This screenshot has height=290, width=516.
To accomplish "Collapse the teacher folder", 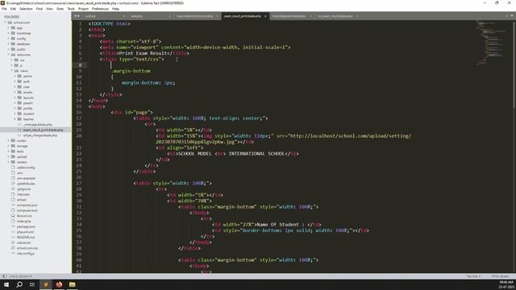I will [x=15, y=119].
